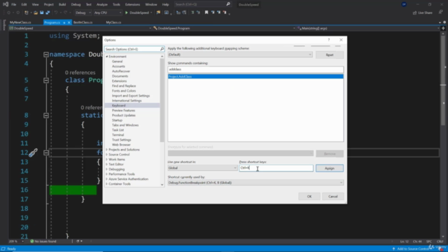Image resolution: width=448 pixels, height=252 pixels.
Task: Click the Find in Files toolbar icon
Action: pos(158,13)
